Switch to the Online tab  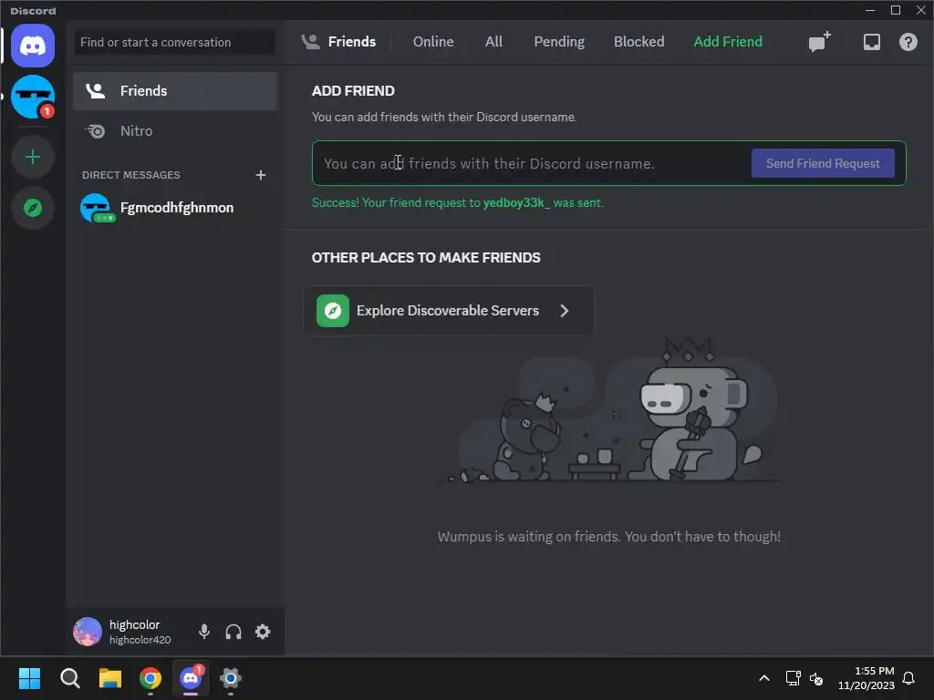[433, 42]
